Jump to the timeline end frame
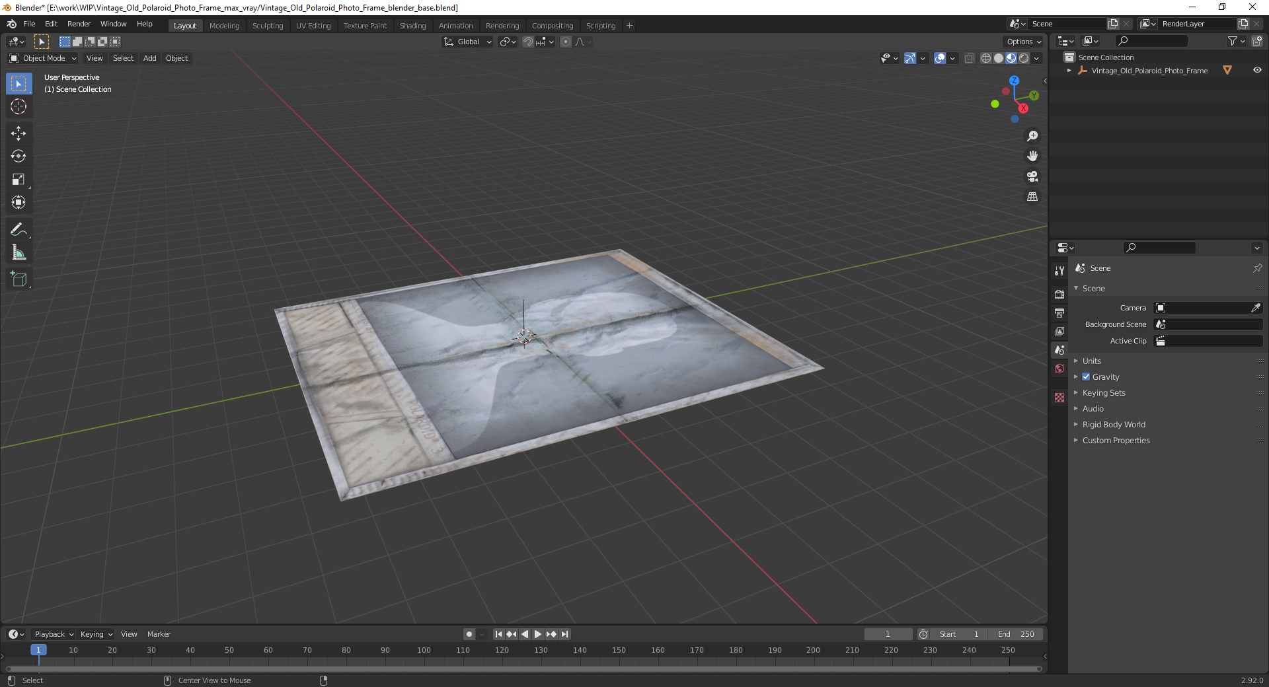Image resolution: width=1269 pixels, height=687 pixels. [x=564, y=634]
